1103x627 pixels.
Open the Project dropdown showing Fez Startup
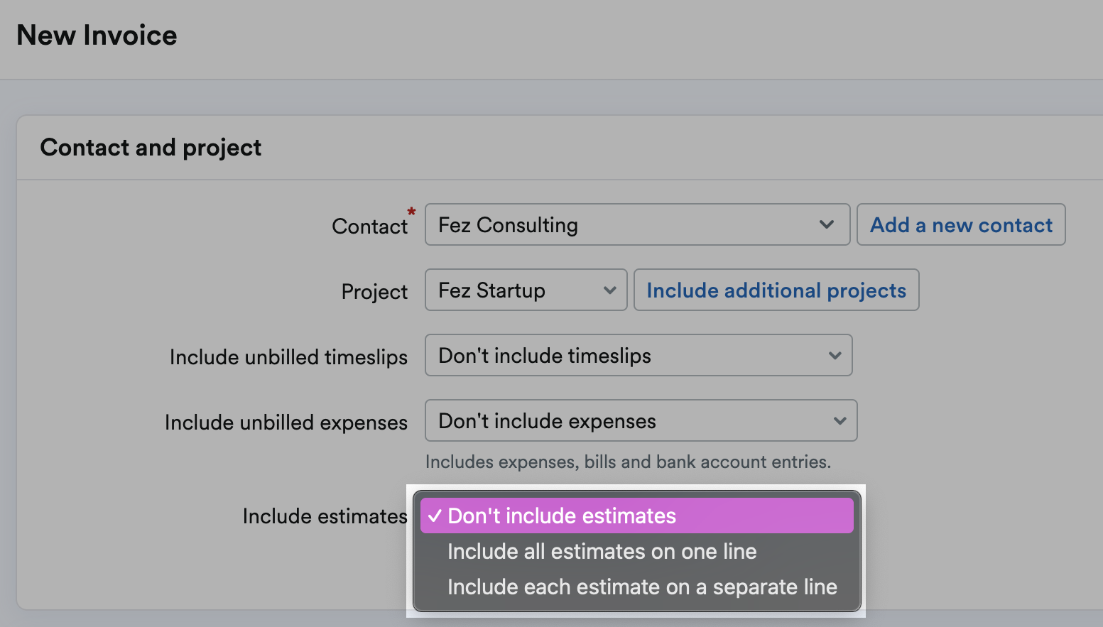click(526, 290)
